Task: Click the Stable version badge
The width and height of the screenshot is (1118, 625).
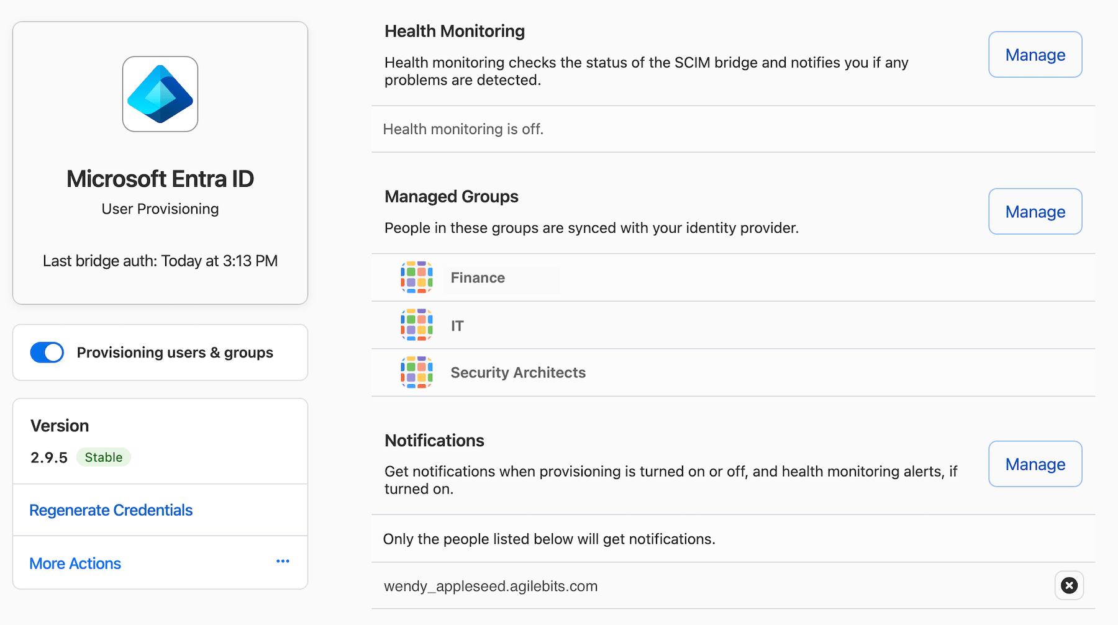Action: tap(103, 457)
